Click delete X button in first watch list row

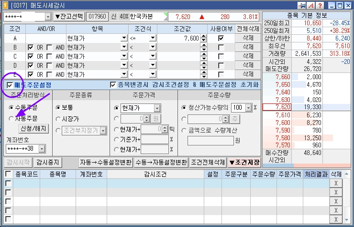(336, 183)
